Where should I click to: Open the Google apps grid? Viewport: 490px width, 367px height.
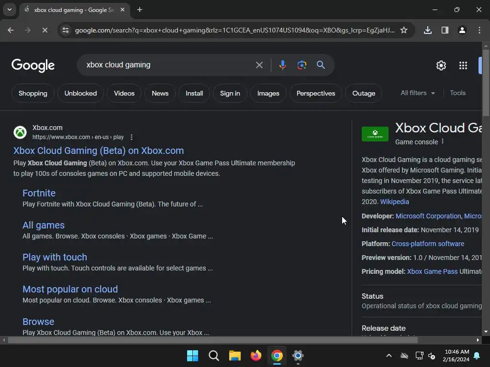463,65
